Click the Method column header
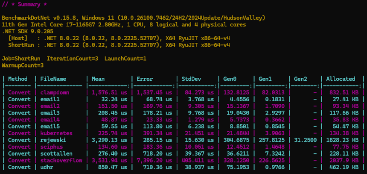Image resolution: width=367 pixels, height=174 pixels. click(x=18, y=79)
